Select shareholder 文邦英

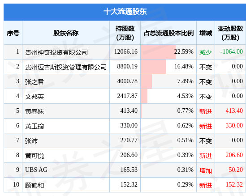point(35,97)
